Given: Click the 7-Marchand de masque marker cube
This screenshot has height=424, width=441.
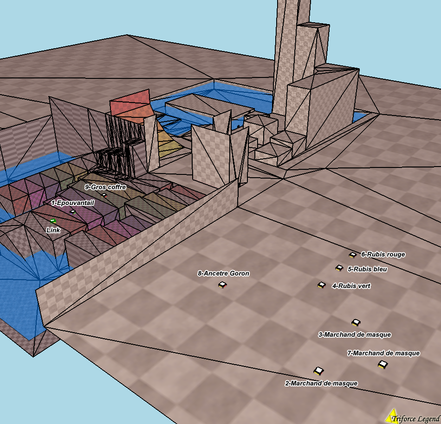Looking at the screenshot, I should pos(383,365).
